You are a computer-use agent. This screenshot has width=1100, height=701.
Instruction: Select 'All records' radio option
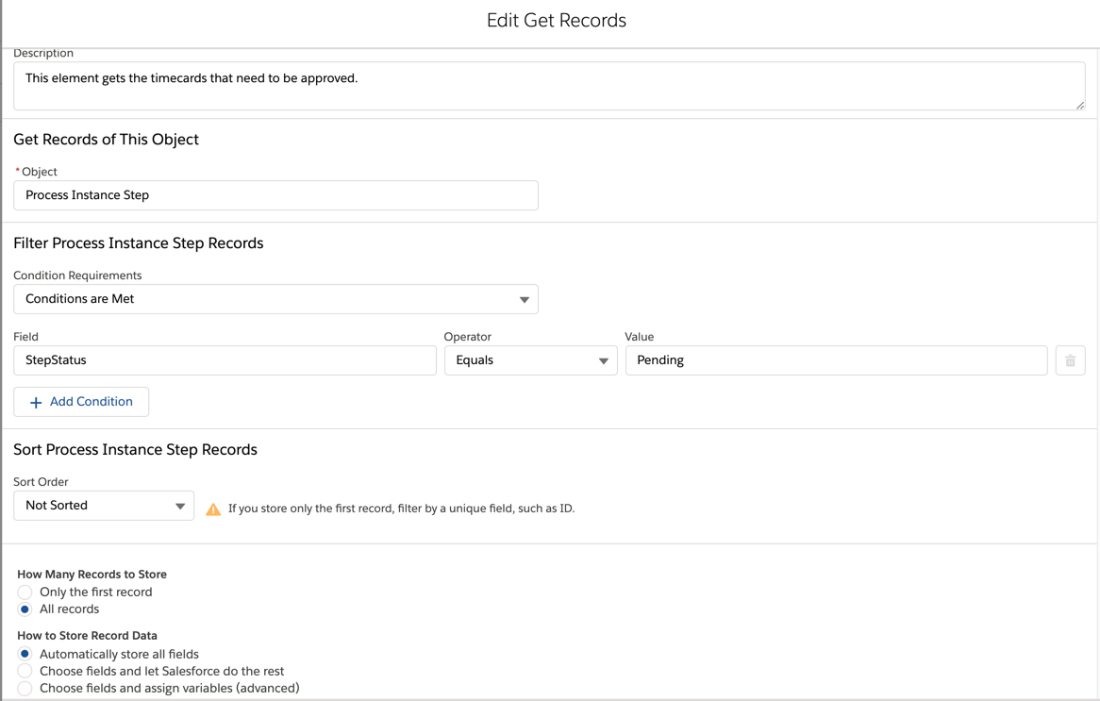[x=25, y=609]
